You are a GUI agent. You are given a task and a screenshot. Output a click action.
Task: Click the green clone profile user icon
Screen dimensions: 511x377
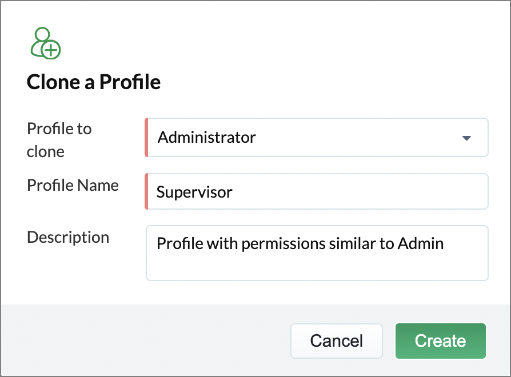[x=46, y=43]
